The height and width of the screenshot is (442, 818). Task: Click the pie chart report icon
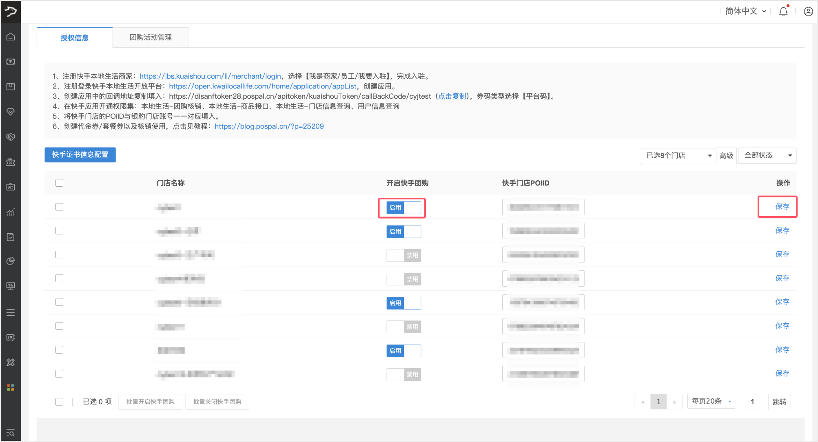[x=11, y=261]
